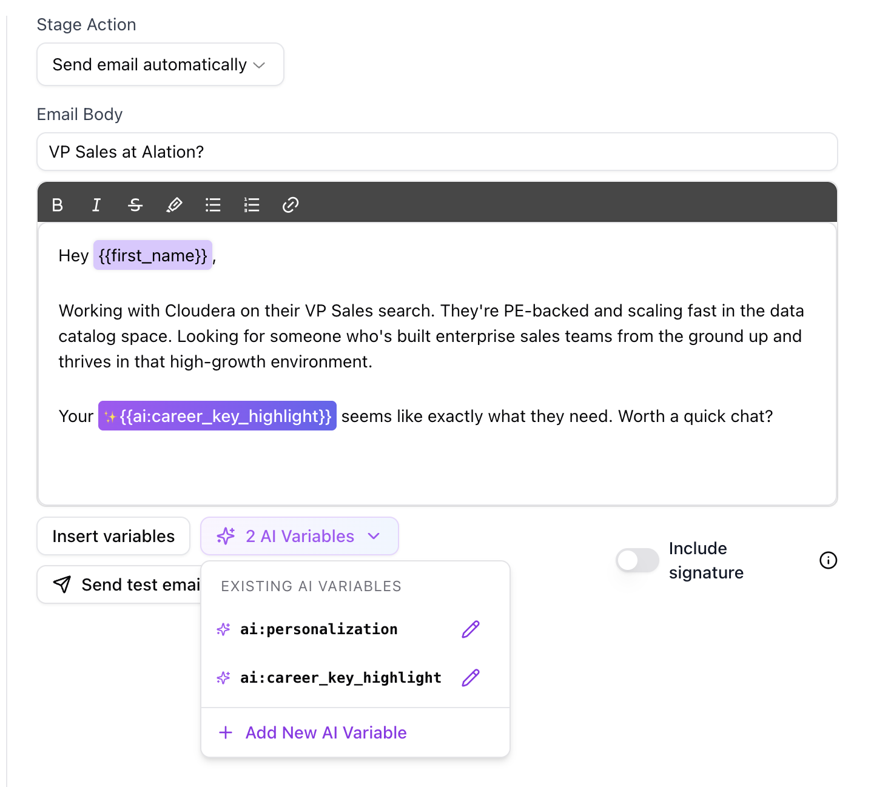Collapse the 2 AI Variables dropdown
The height and width of the screenshot is (787, 871).
tap(300, 536)
